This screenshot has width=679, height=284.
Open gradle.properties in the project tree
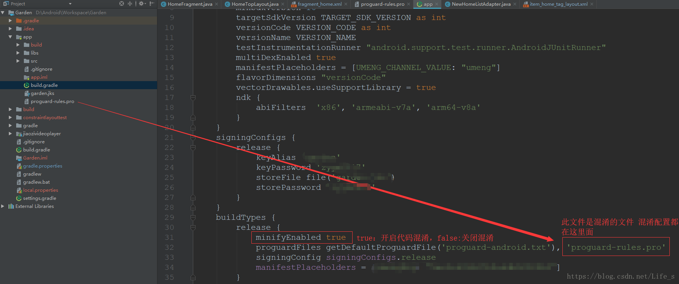(42, 166)
